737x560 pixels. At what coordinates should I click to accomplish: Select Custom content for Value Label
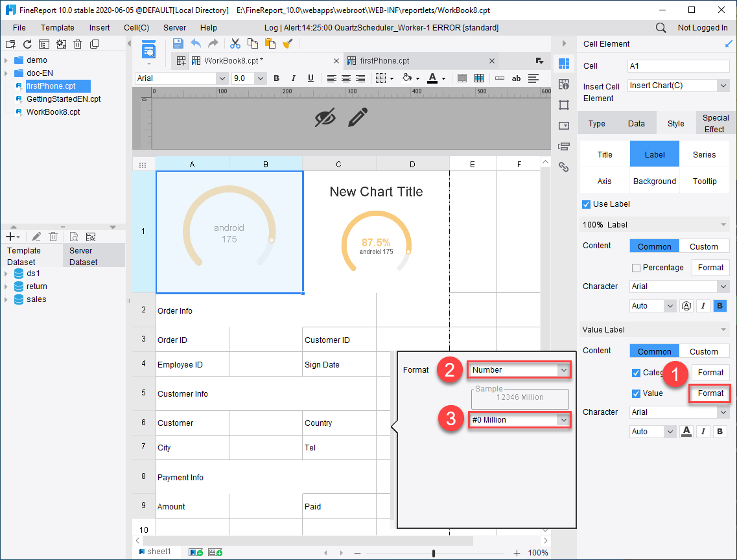tap(703, 352)
